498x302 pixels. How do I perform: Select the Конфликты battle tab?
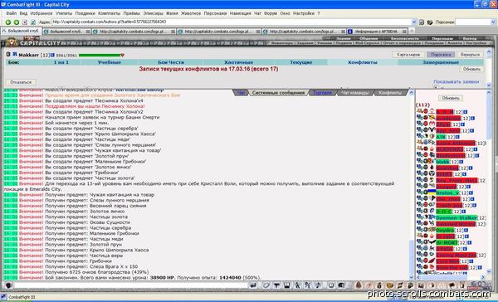tap(363, 62)
